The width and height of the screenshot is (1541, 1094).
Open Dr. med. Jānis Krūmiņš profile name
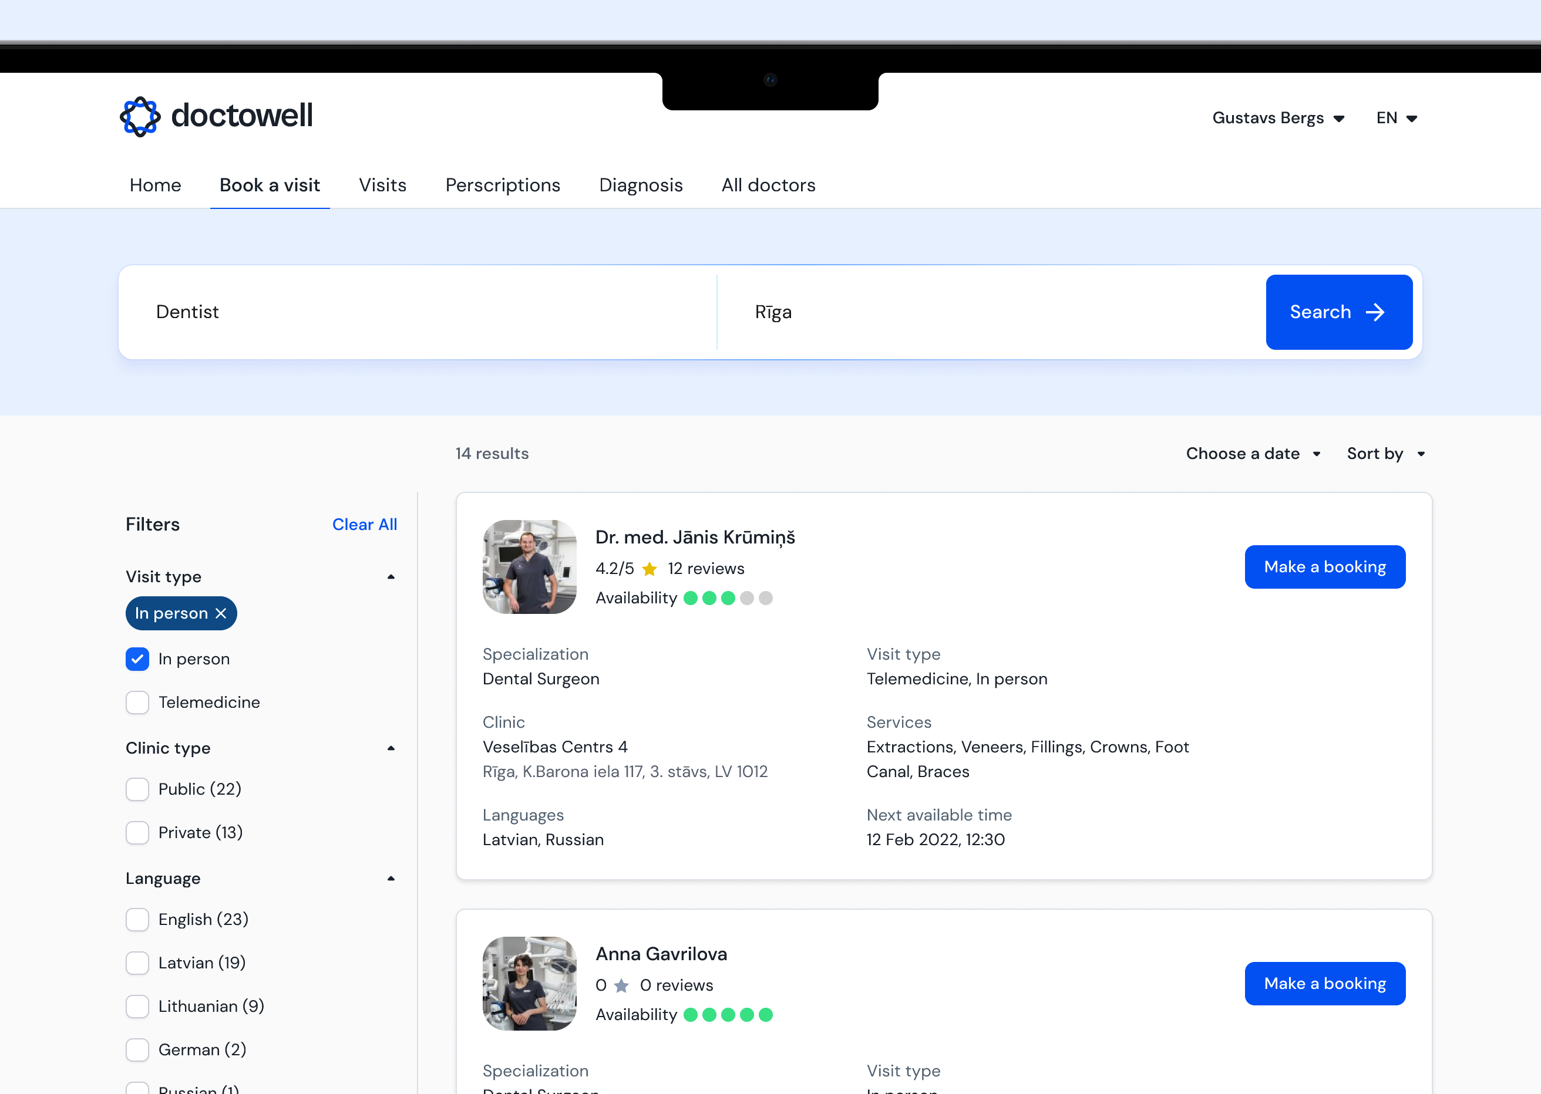pos(695,538)
